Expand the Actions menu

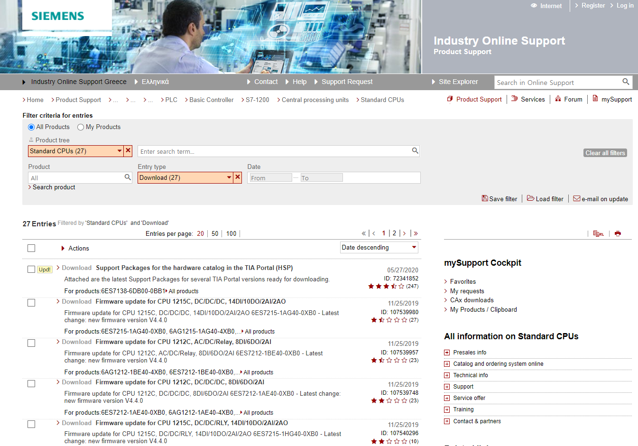[75, 248]
